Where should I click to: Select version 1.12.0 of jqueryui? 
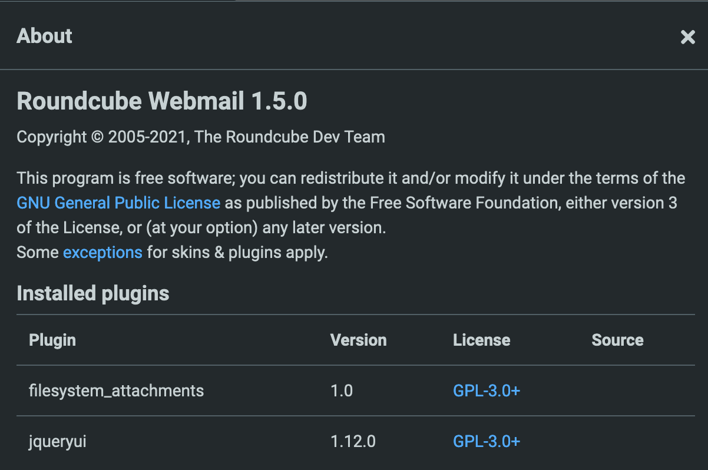(353, 441)
